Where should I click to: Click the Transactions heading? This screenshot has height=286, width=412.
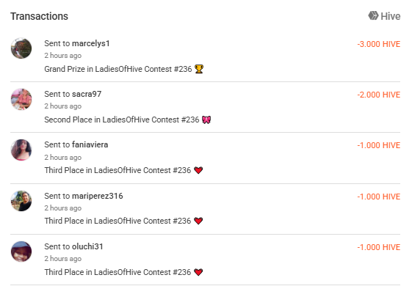coord(39,16)
